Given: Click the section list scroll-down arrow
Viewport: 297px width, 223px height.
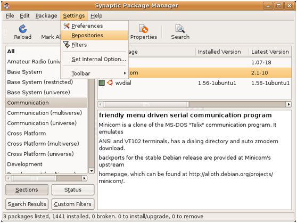Looking at the screenshot, I should coord(92,171).
